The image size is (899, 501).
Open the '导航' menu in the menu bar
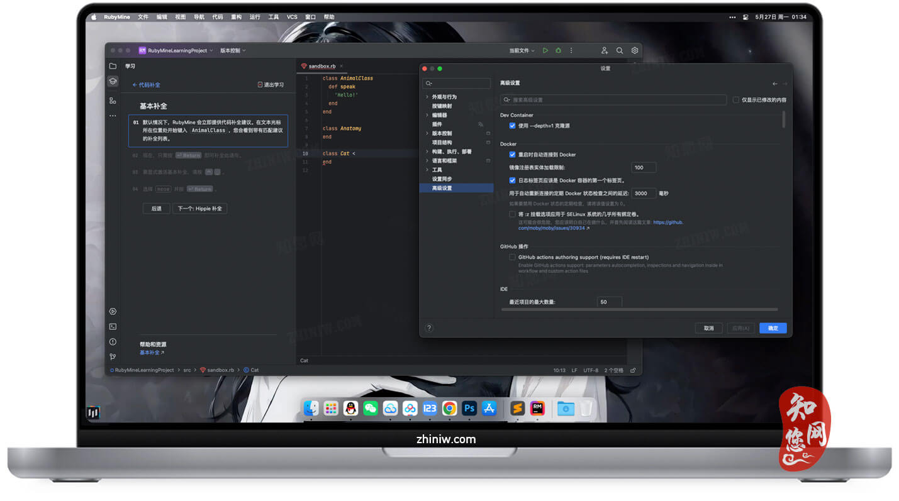pos(199,17)
